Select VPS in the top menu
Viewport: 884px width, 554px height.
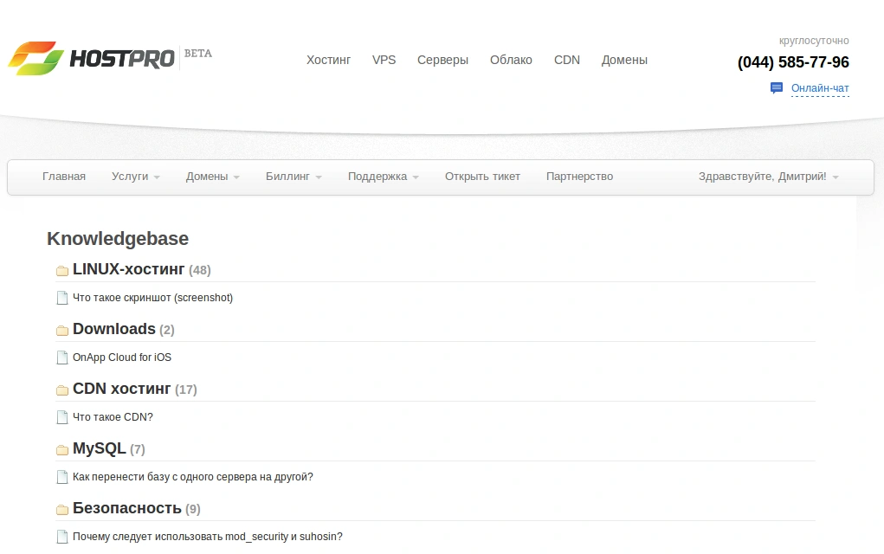384,60
